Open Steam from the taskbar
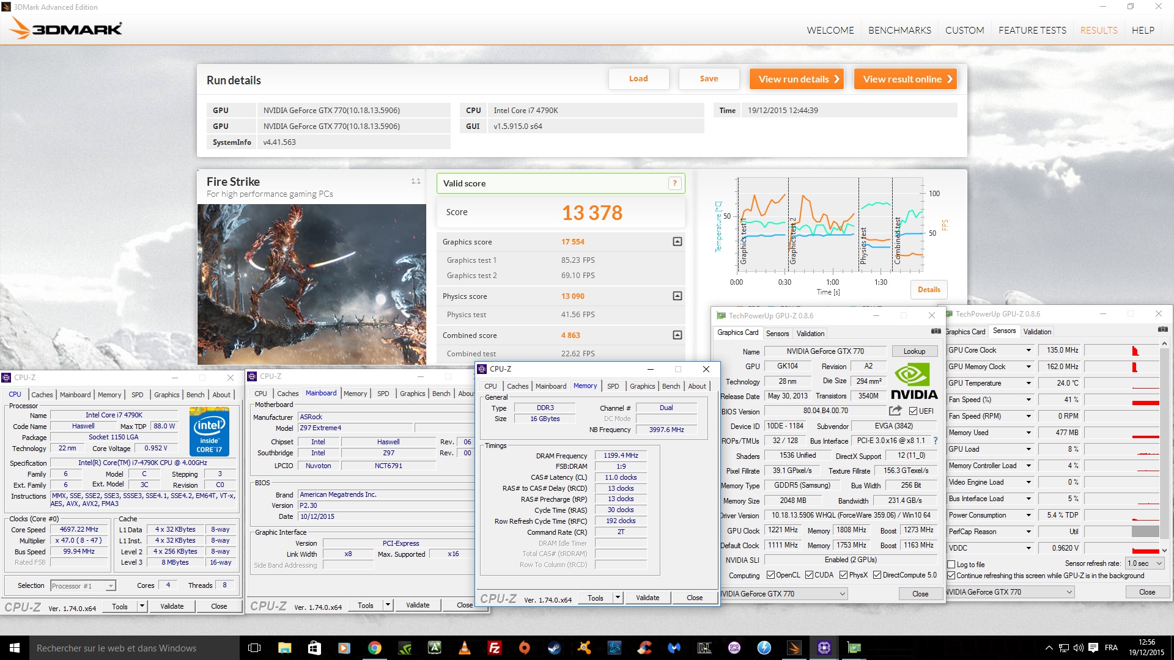 coord(554,648)
